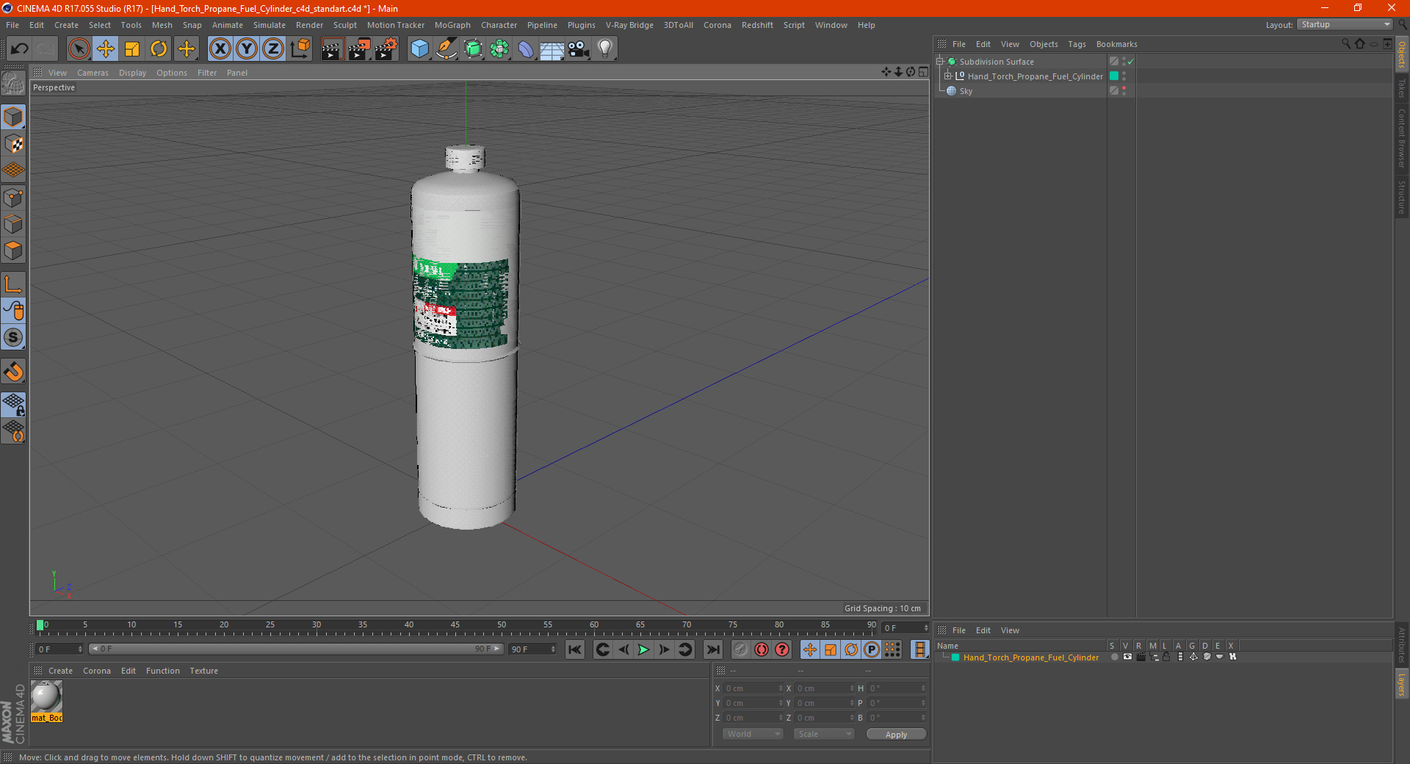
Task: Select the Live Selection tool
Action: tap(79, 49)
